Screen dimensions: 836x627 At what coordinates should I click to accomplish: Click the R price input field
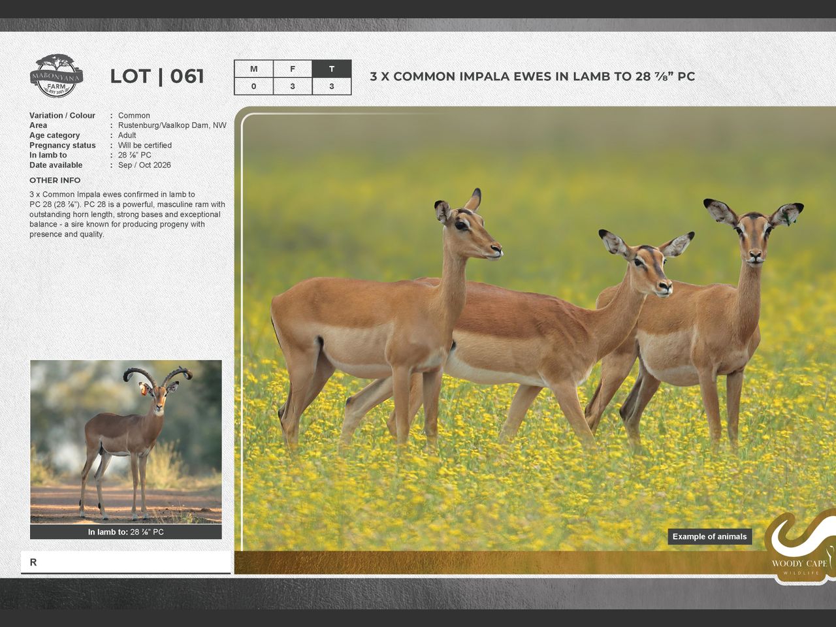[126, 562]
